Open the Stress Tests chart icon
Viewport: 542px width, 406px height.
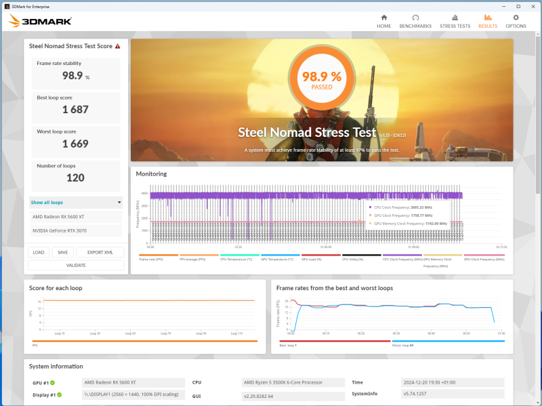coord(455,18)
